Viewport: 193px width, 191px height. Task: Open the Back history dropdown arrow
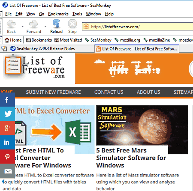click(23, 27)
